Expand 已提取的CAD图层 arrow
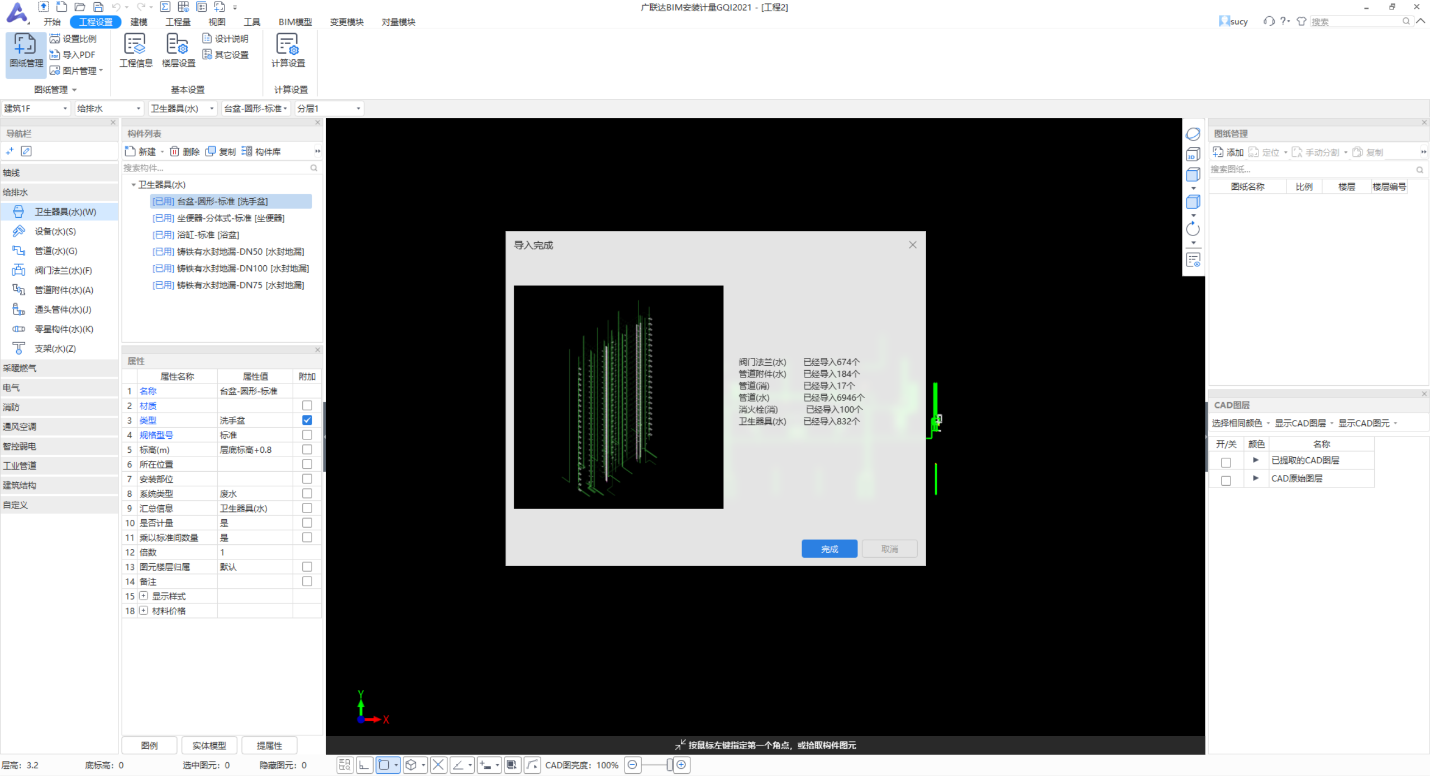Viewport: 1430px width, 776px height. pyautogui.click(x=1256, y=460)
